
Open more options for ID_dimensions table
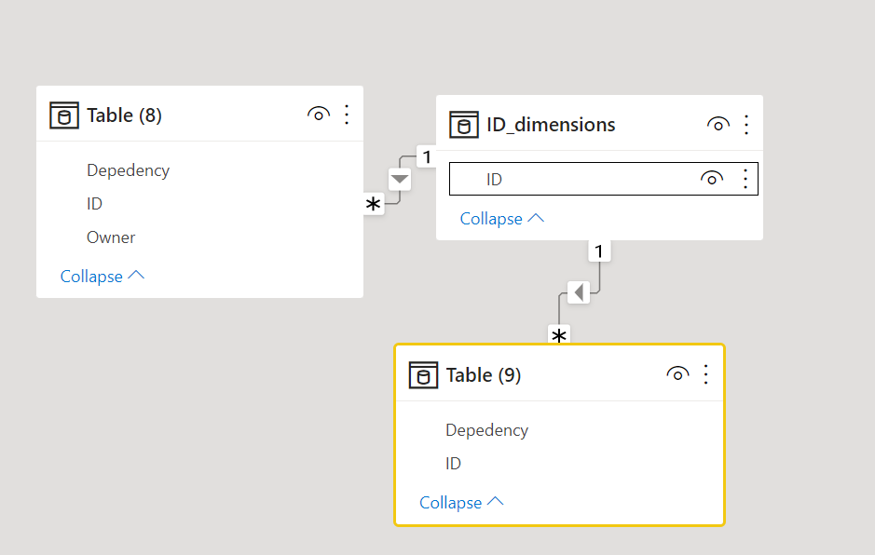pyautogui.click(x=746, y=125)
